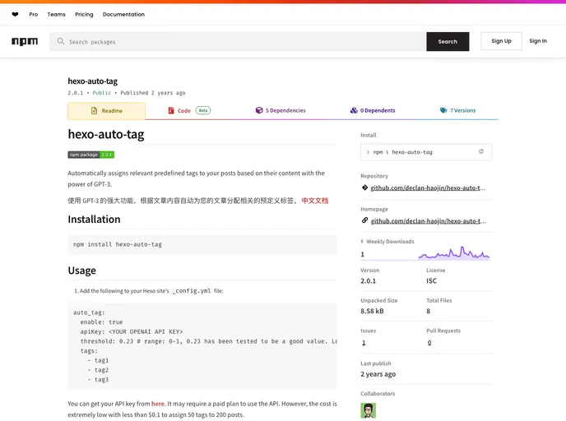This screenshot has height=421, width=566.
Task: Click the npm package 2.0.1 badge
Action: [91, 155]
